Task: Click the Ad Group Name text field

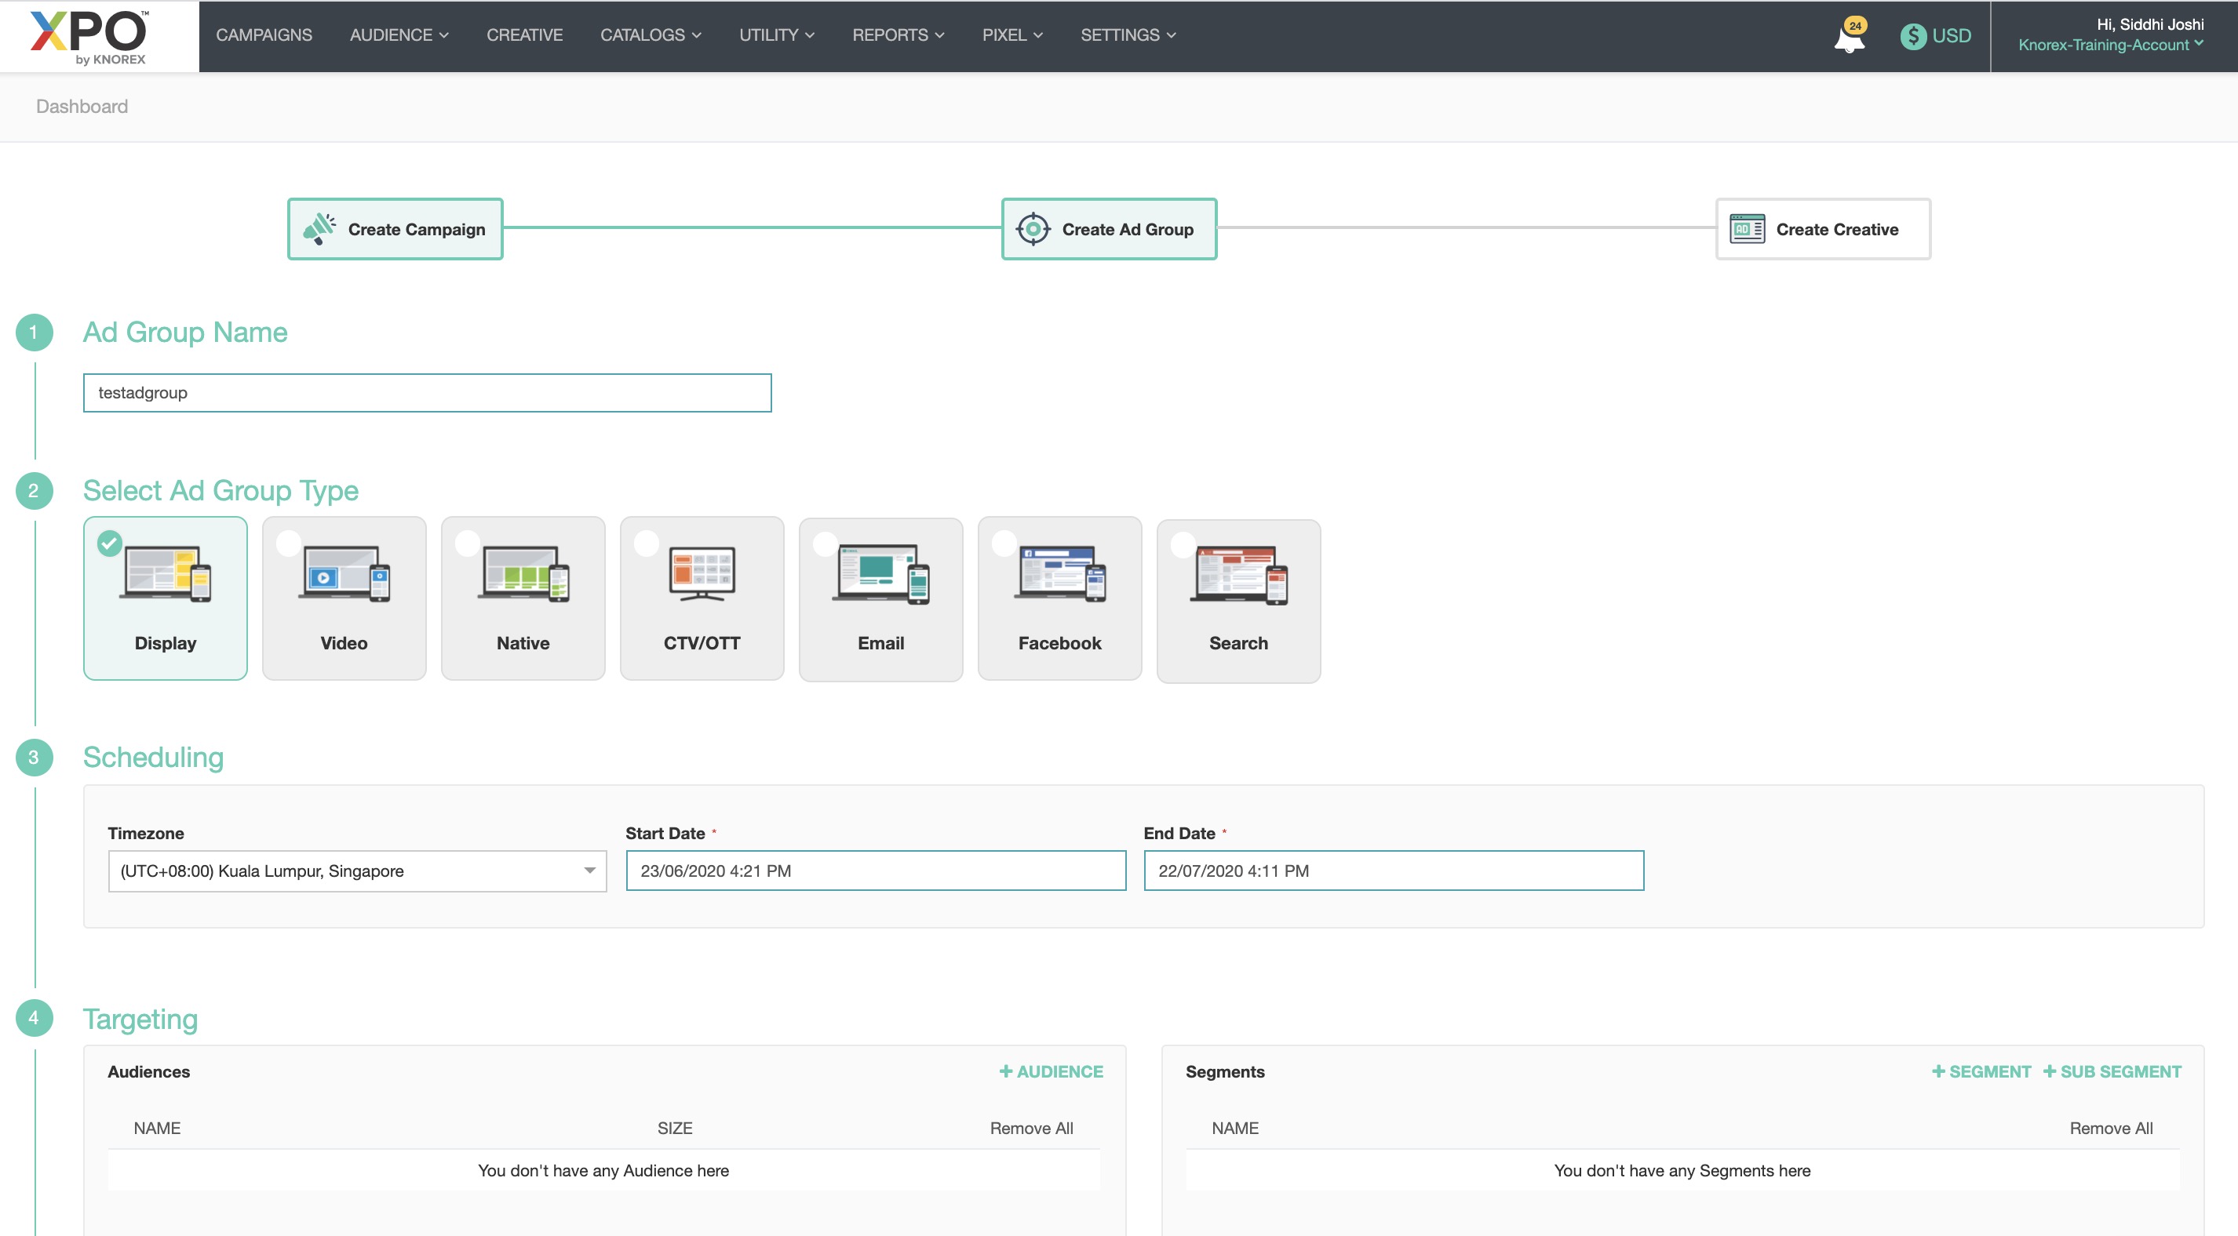Action: 427,393
